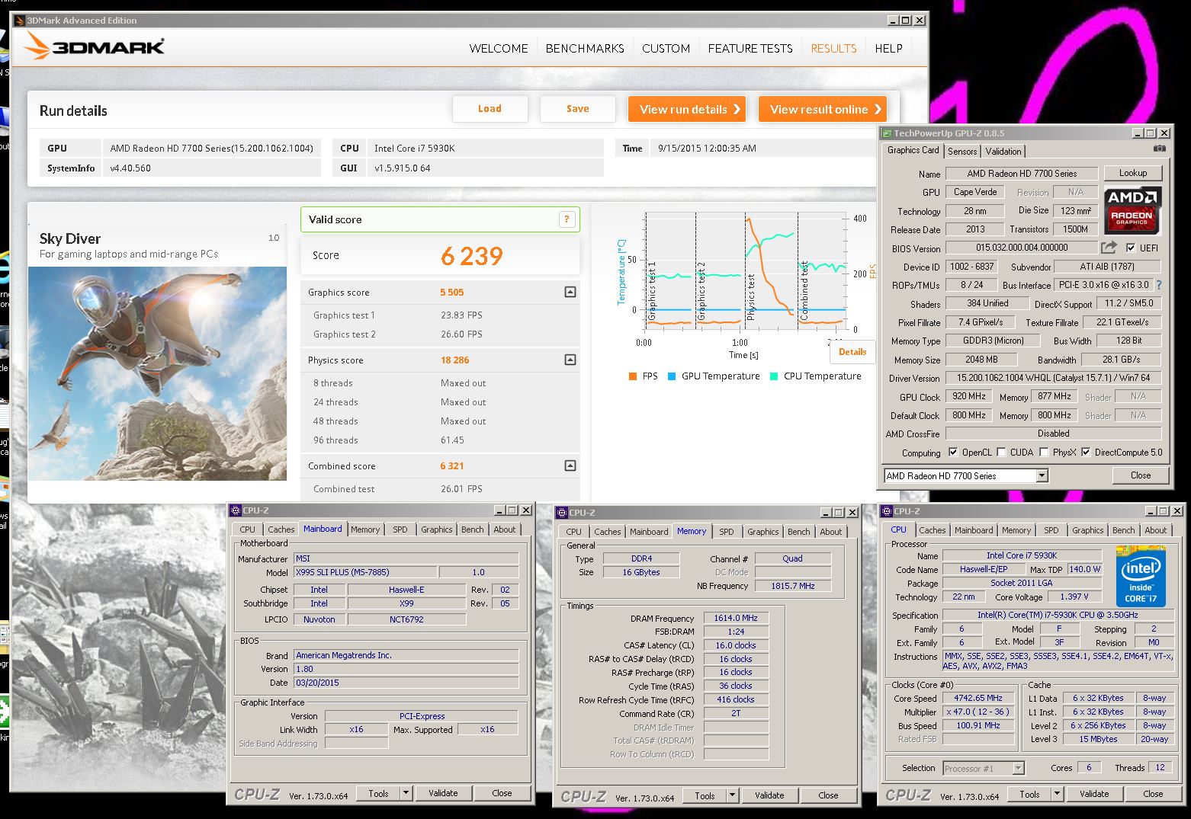Image resolution: width=1191 pixels, height=819 pixels.
Task: Select Graphics Card tab in GPU-Z
Action: (913, 151)
